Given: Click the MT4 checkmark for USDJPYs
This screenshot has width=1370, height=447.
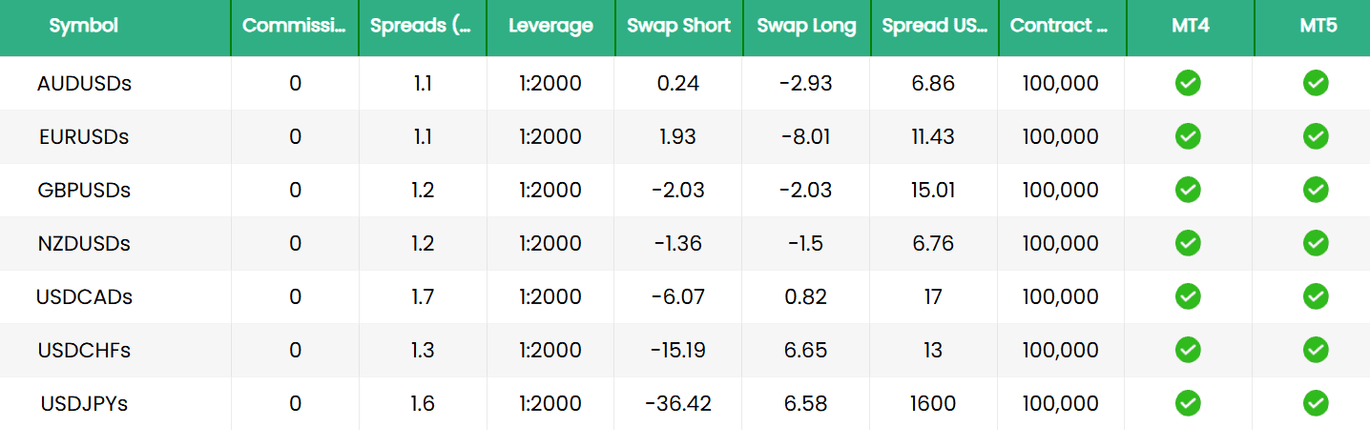Looking at the screenshot, I should coord(1188,404).
